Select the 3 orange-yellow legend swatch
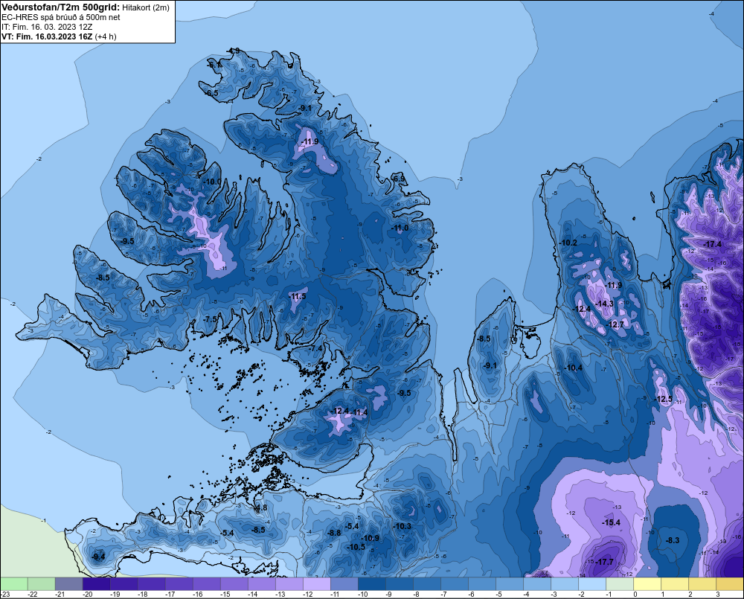The height and width of the screenshot is (599, 744). coord(729,583)
